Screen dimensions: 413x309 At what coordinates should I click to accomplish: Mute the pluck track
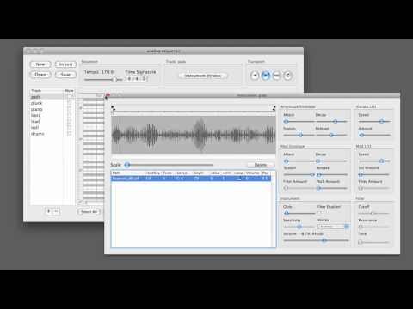coord(69,103)
